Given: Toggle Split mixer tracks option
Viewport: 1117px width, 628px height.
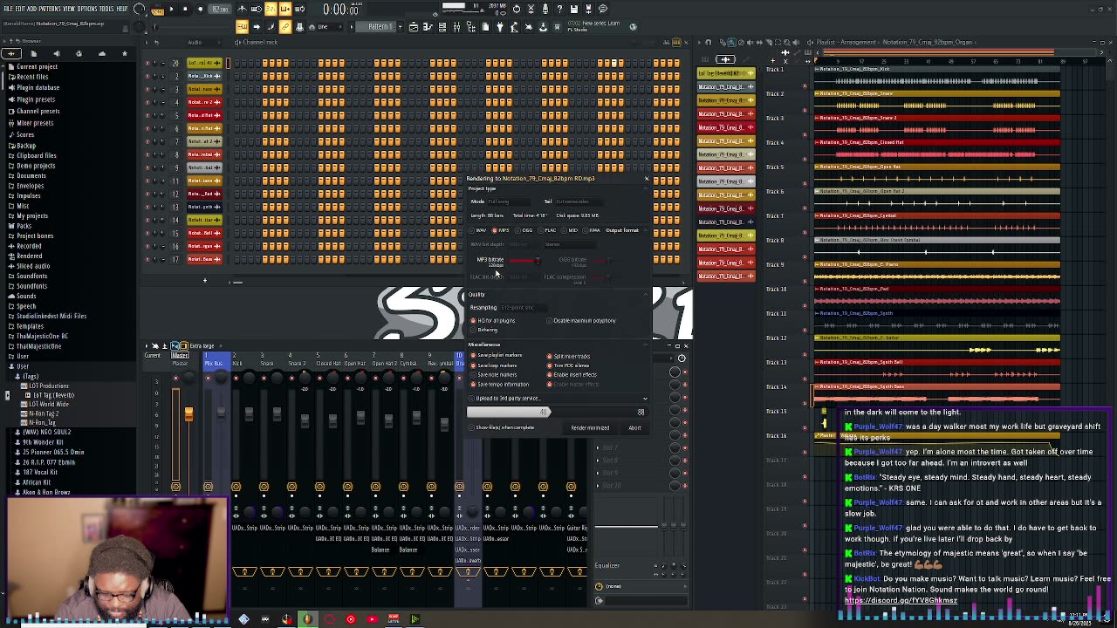Looking at the screenshot, I should (550, 356).
